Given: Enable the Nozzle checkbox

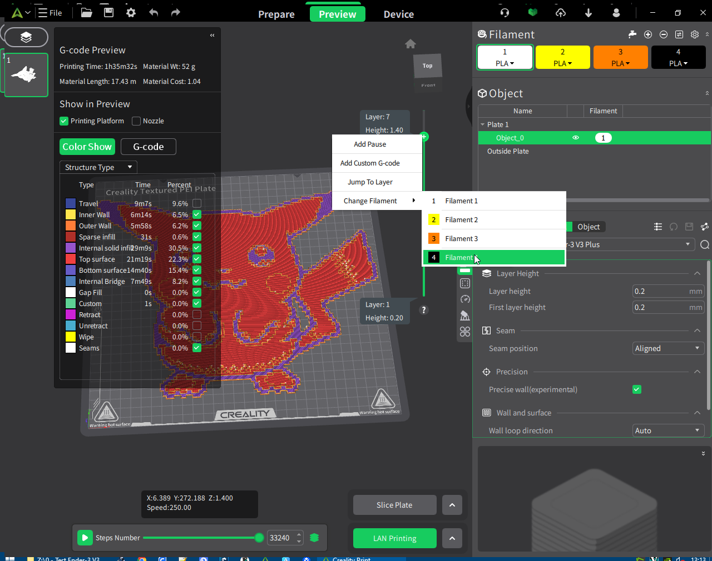Looking at the screenshot, I should tap(136, 121).
